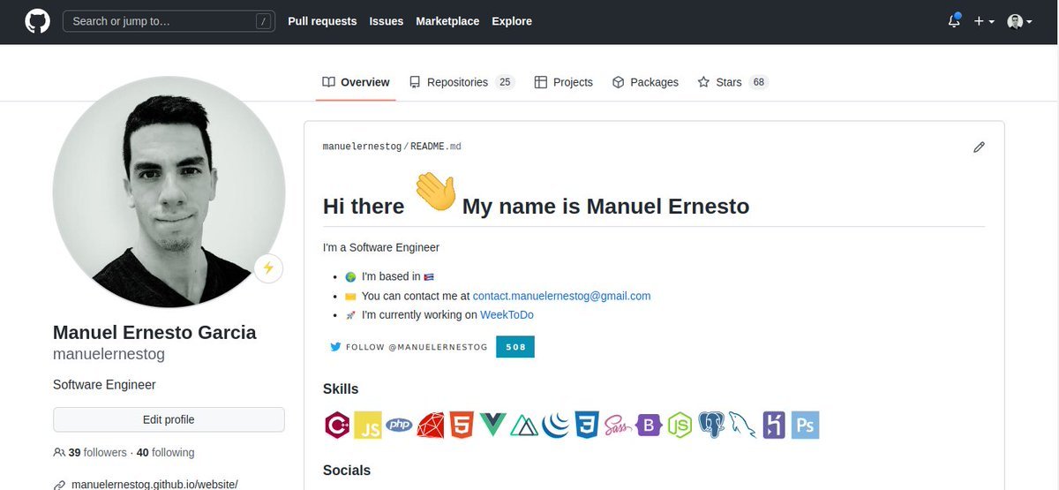The height and width of the screenshot is (490, 1059).
Task: Click the JavaScript skill icon
Action: [367, 426]
